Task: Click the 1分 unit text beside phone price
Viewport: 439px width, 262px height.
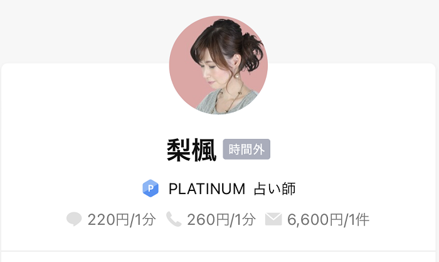Action: pos(245,219)
